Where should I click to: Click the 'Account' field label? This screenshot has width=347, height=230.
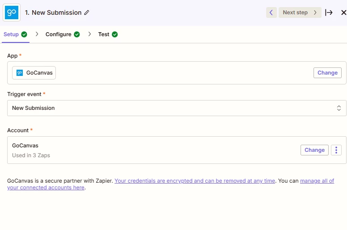click(x=18, y=130)
